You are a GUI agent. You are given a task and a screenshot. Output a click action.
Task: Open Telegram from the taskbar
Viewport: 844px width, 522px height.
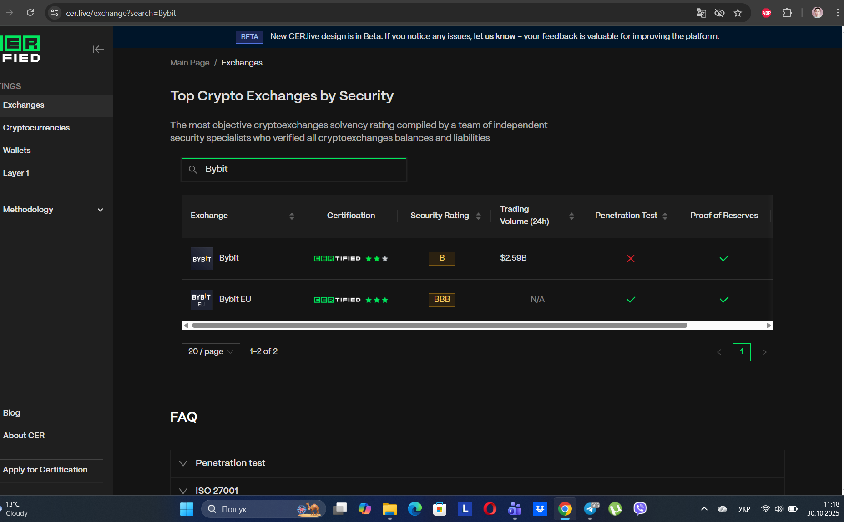591,509
